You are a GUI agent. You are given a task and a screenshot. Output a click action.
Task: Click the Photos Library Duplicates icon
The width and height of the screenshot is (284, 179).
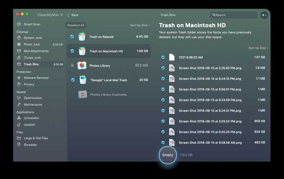tap(83, 94)
